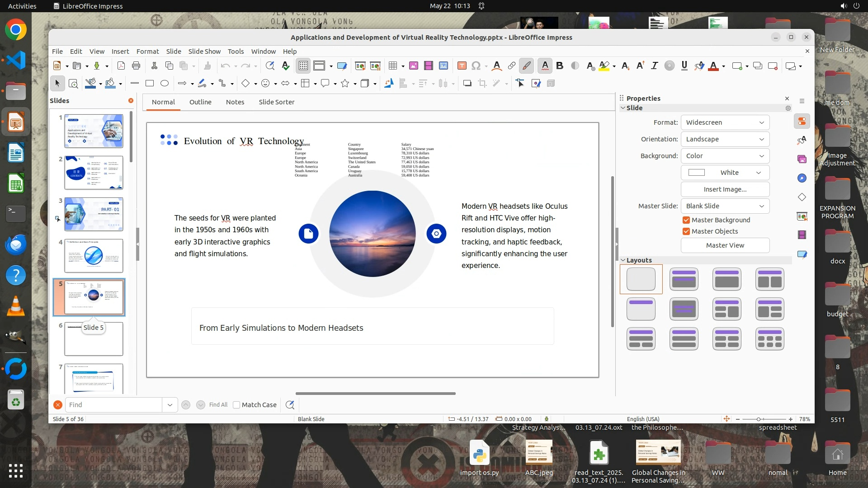This screenshot has height=488, width=868.
Task: Click the Crop Image tool icon
Action: 482,83
